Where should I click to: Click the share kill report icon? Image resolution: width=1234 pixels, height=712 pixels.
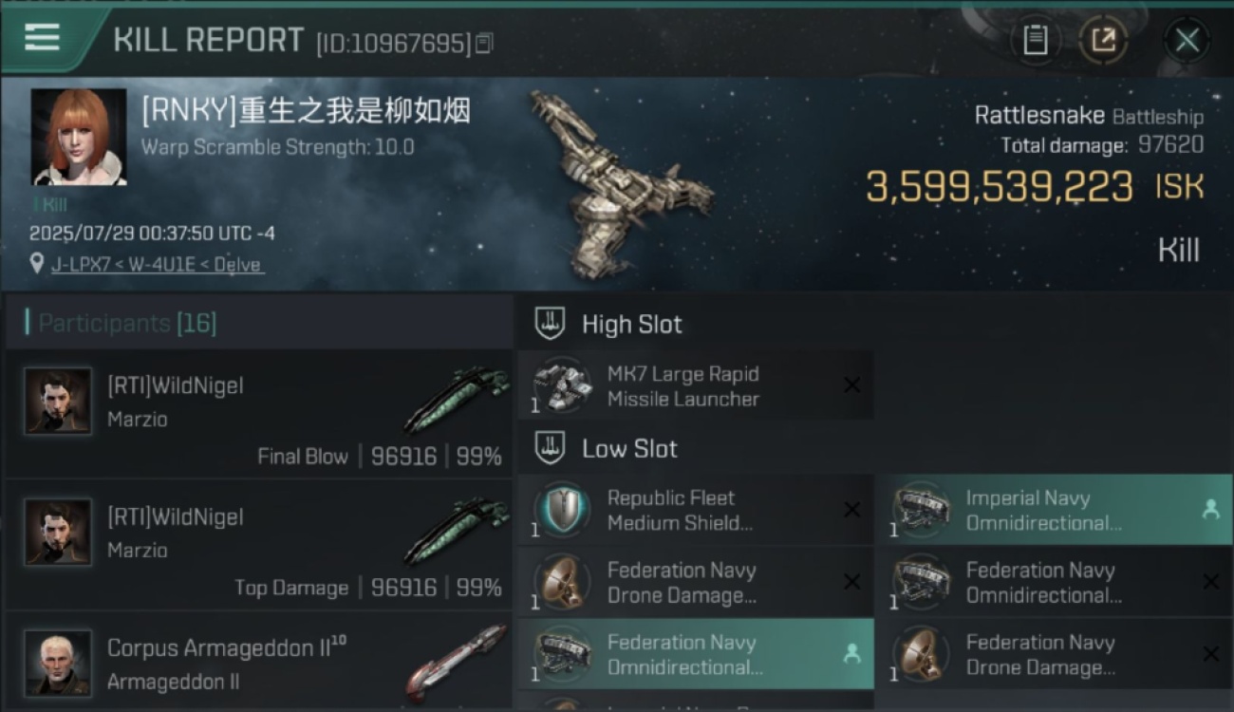1104,40
